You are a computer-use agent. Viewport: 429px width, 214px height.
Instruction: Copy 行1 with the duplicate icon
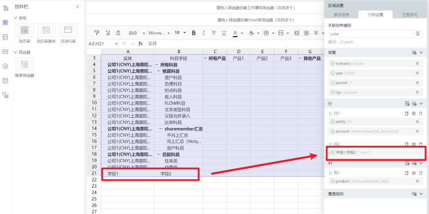coord(407,113)
